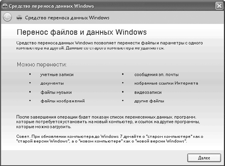Viewport: 225px width, 166px height.
Task: Click the видеозаписи list item
Action: click(x=148, y=92)
